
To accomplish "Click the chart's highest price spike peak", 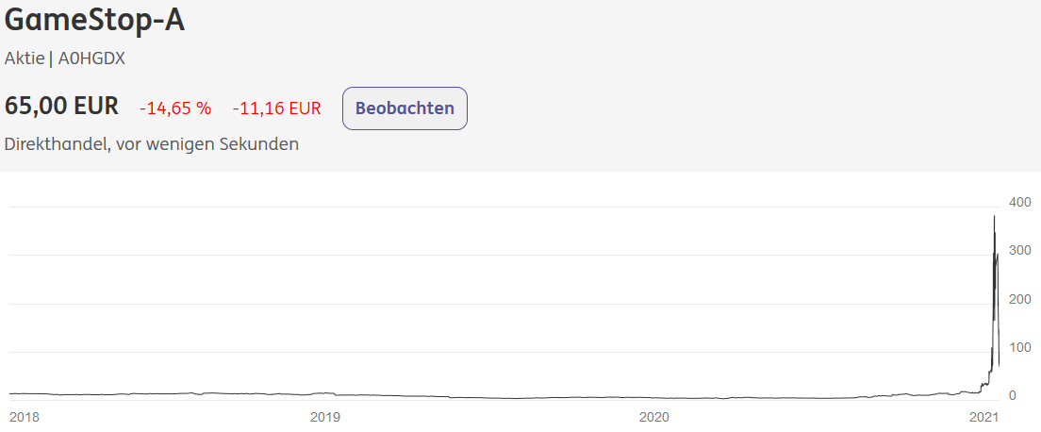I will coord(994,218).
